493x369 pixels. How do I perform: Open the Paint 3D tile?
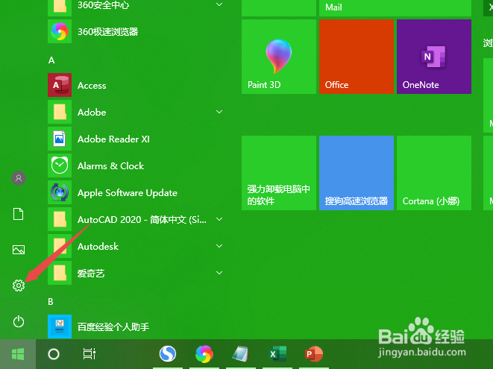[279, 57]
